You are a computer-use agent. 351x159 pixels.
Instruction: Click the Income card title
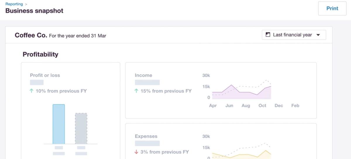pyautogui.click(x=143, y=75)
